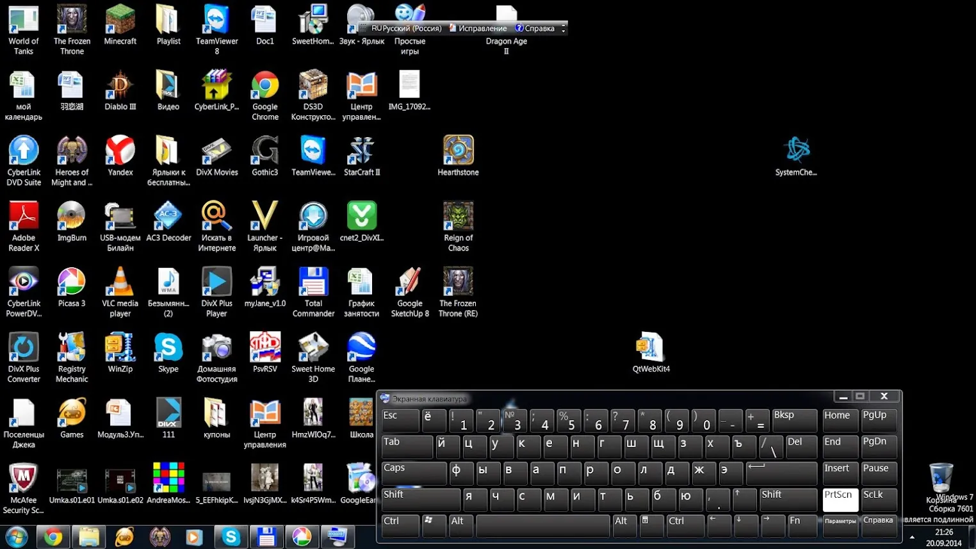Toggle ScLk key on on-screen keyboard

click(x=879, y=500)
